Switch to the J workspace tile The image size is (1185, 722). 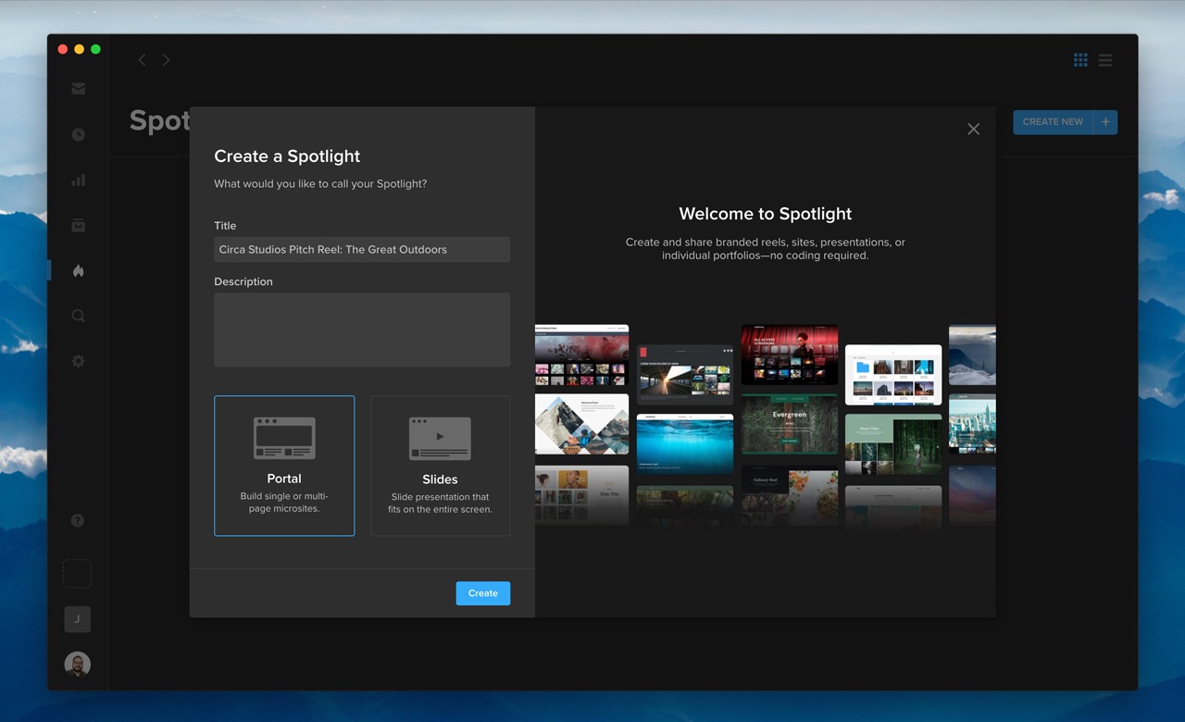tap(77, 619)
